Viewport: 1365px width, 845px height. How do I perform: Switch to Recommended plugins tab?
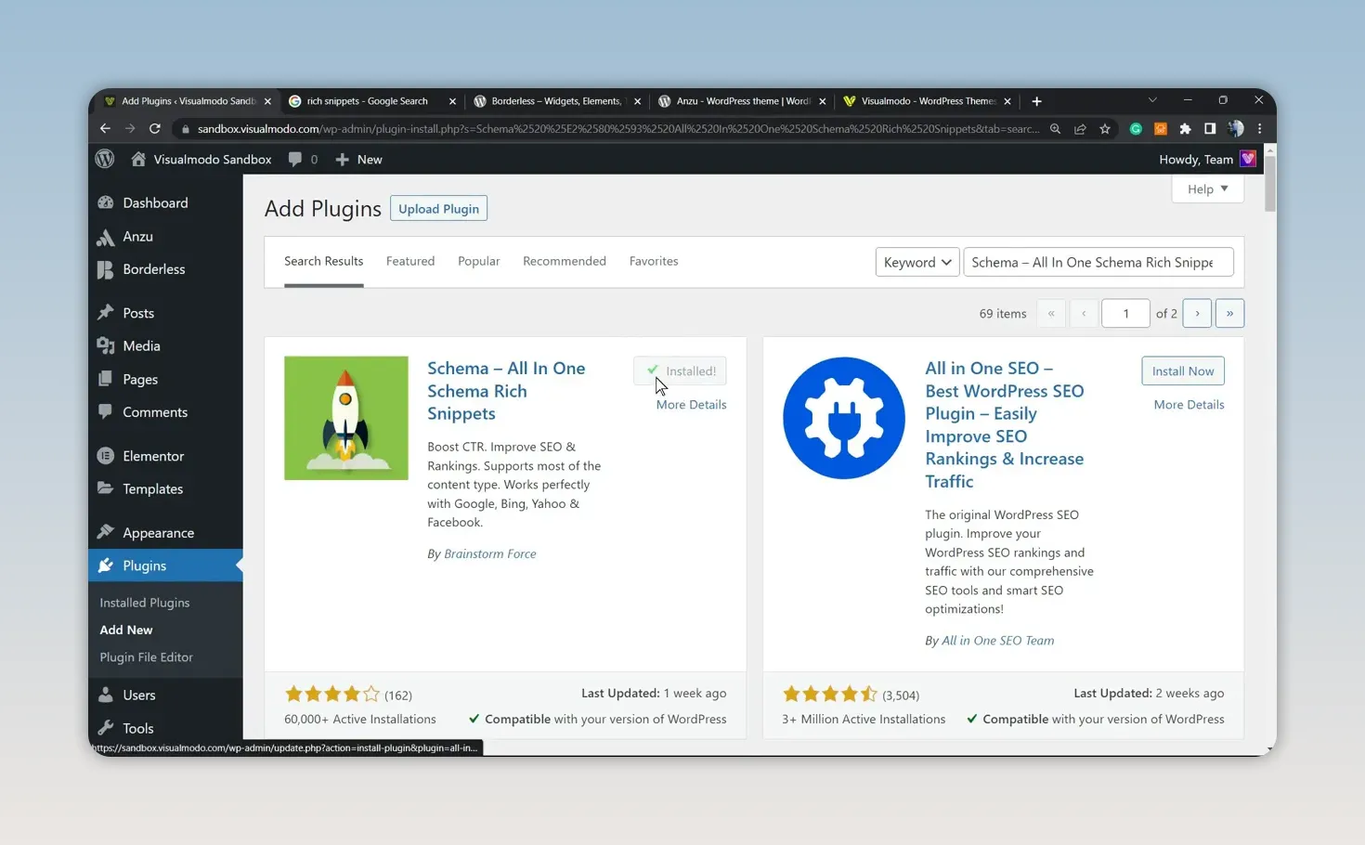coord(565,261)
